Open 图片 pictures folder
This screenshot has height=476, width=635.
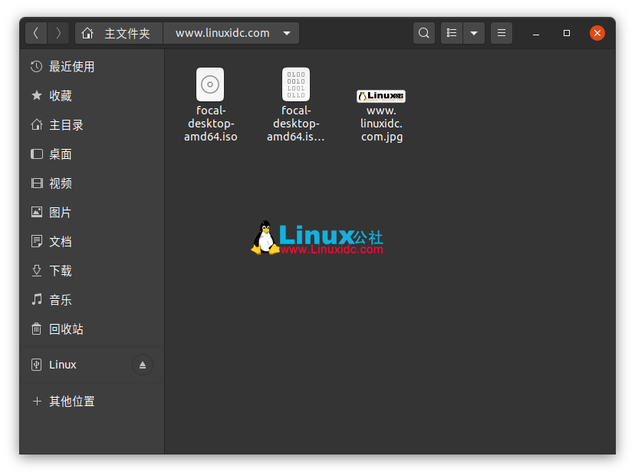click(x=60, y=213)
